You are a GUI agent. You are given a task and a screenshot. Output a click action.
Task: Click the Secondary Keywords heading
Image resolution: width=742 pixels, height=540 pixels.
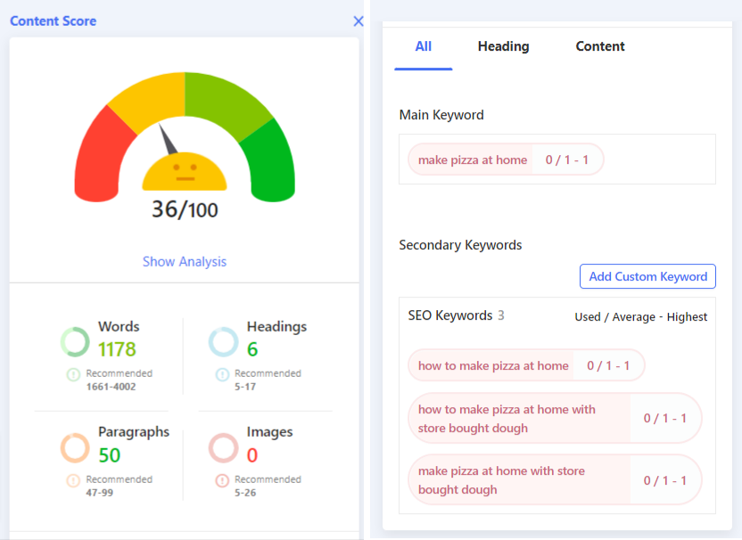point(460,245)
